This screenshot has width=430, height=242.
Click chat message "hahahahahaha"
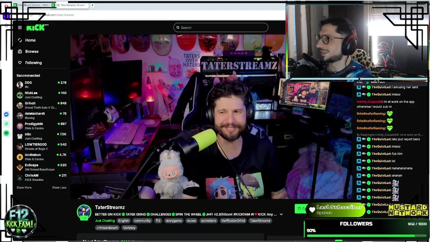[402, 168]
